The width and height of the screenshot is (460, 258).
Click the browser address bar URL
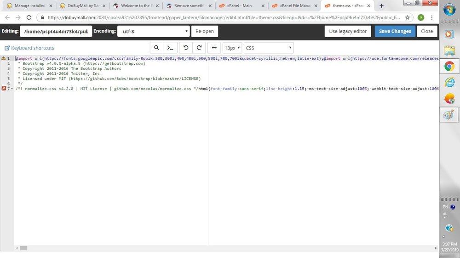click(x=224, y=17)
